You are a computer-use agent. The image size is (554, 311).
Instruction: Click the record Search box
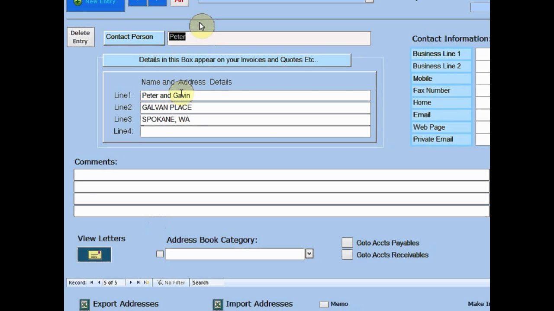point(208,282)
